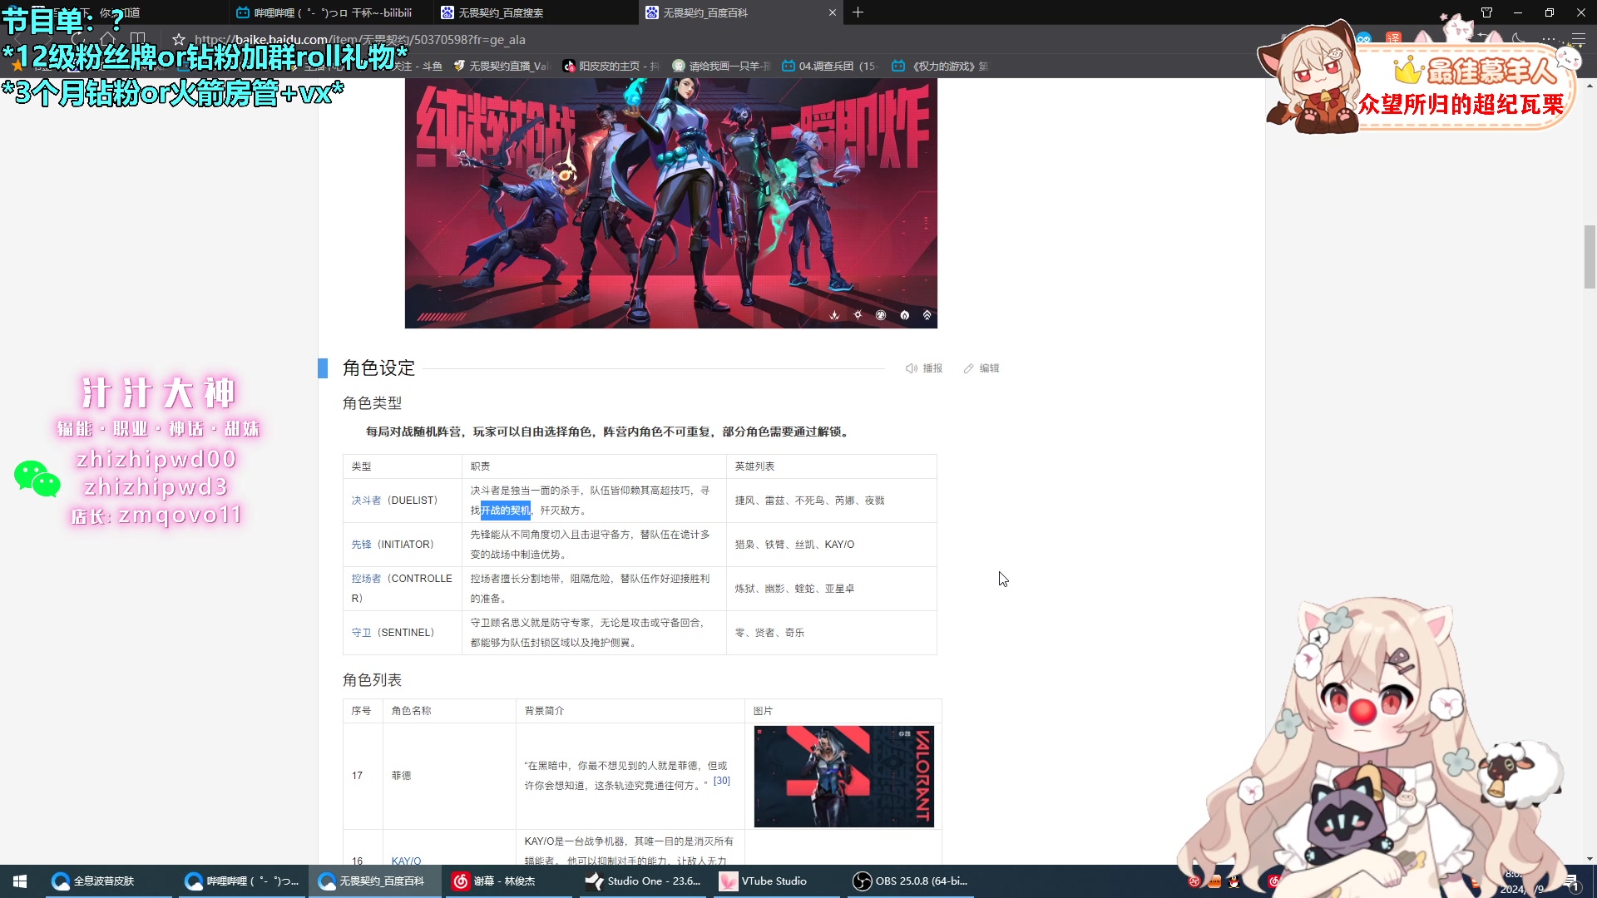Open the Windows Start menu
1597x898 pixels.
click(x=20, y=881)
